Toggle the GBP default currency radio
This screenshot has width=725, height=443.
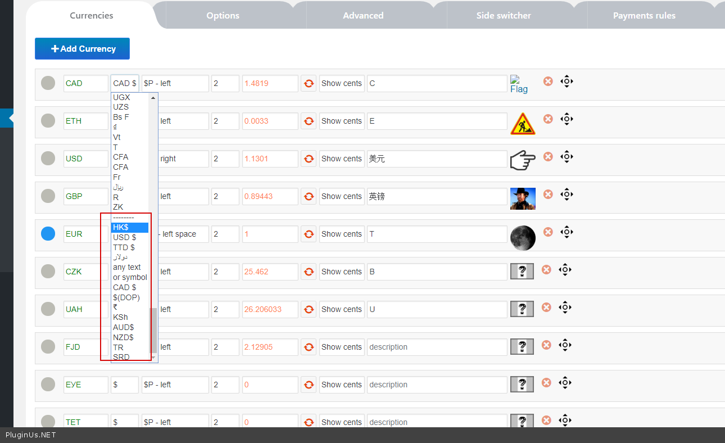(48, 196)
